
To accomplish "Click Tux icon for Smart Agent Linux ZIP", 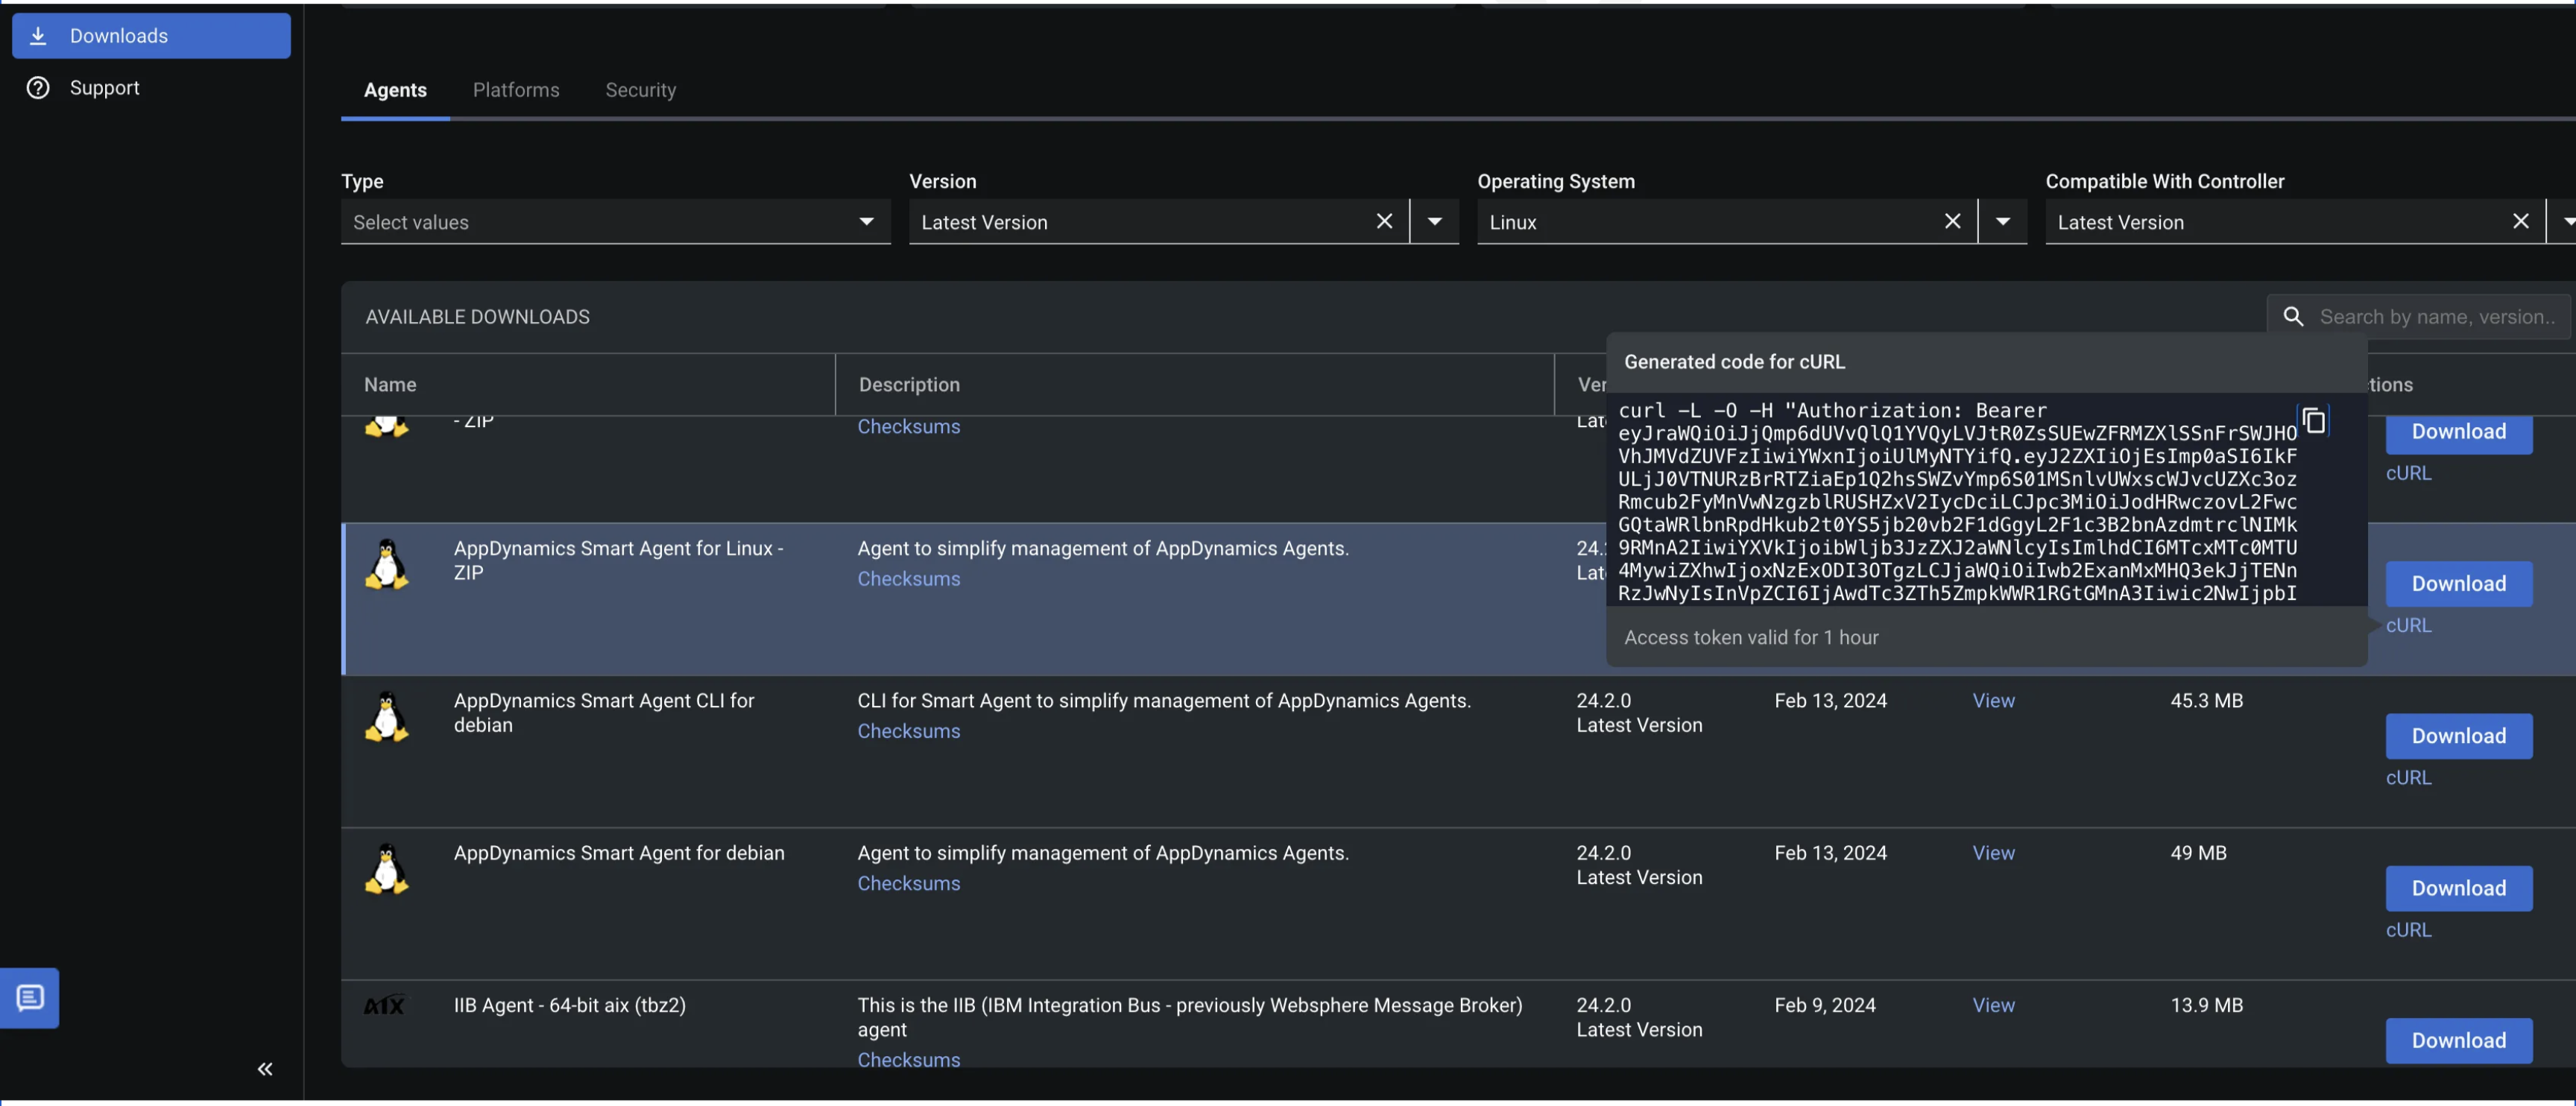I will click(387, 564).
